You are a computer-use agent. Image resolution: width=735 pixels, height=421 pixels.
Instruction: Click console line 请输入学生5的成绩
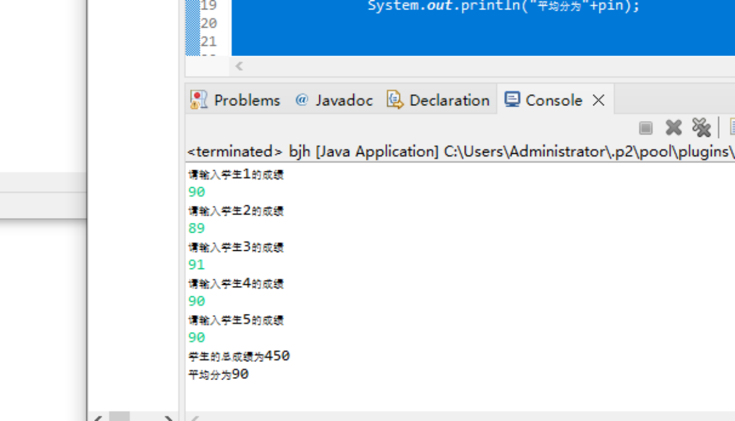[x=236, y=320]
